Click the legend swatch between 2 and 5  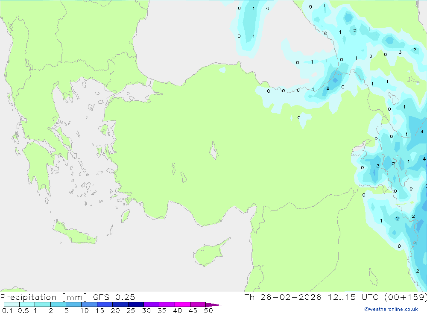coord(58,304)
